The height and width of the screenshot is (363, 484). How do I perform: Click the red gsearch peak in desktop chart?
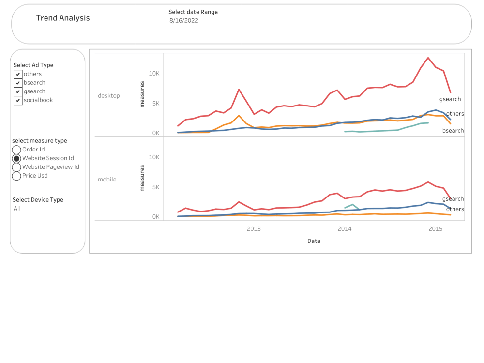[x=428, y=58]
